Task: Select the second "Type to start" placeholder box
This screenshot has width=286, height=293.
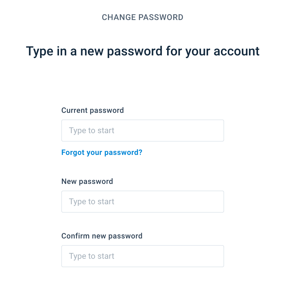Action: 142,202
